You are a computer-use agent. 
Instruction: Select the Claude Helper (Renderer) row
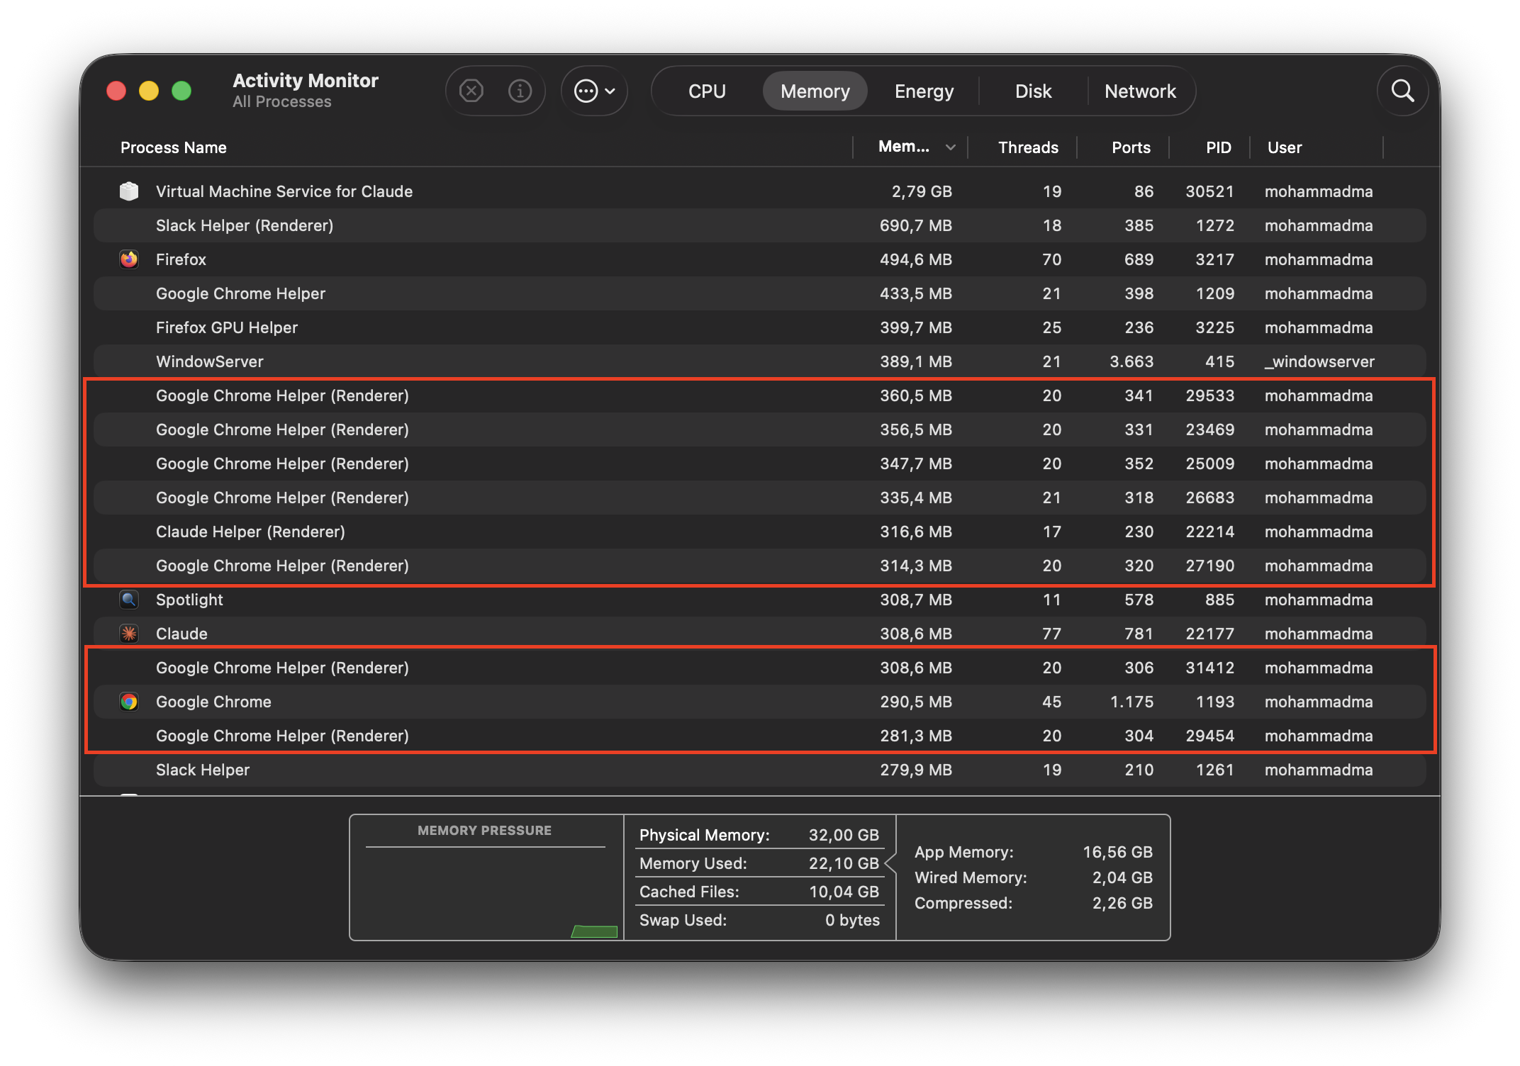coord(760,532)
